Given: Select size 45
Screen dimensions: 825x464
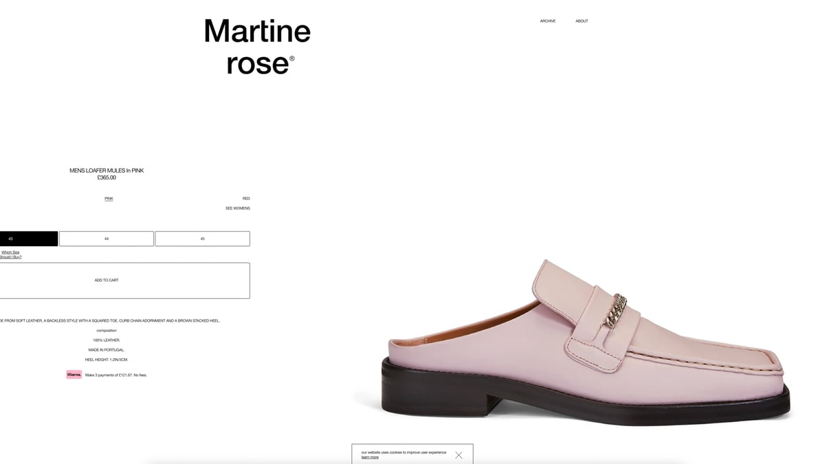Looking at the screenshot, I should [202, 239].
